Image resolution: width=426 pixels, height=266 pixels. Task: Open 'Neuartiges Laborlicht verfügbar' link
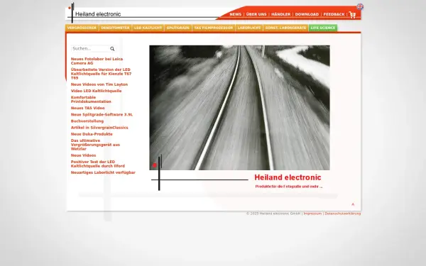[x=103, y=172]
